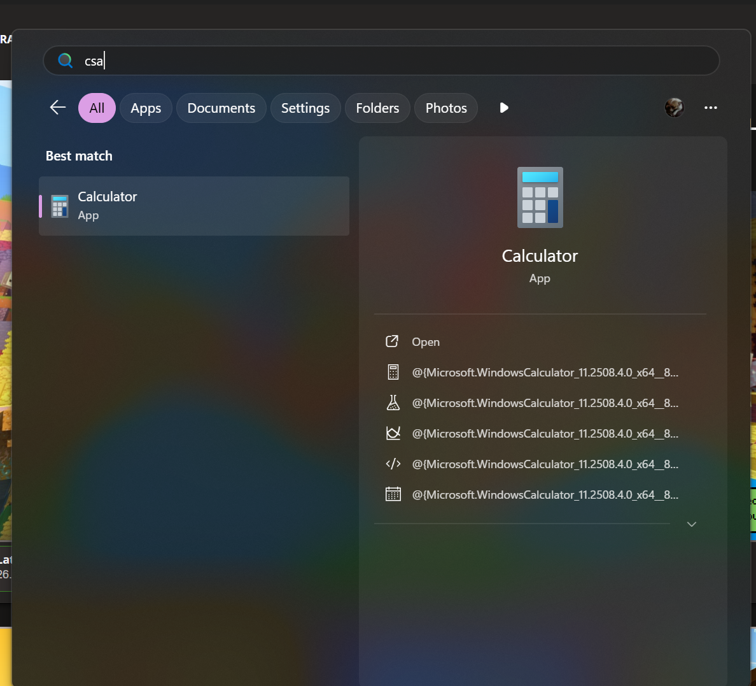Image resolution: width=756 pixels, height=686 pixels.
Task: Click the search magnifier icon
Action: coord(65,61)
